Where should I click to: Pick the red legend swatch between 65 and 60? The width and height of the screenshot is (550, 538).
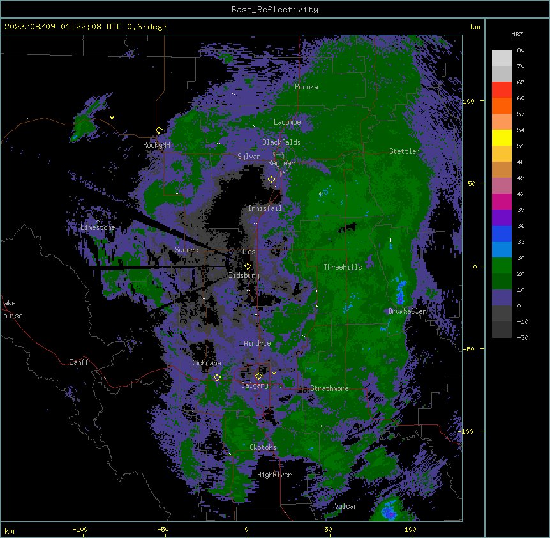pos(502,89)
